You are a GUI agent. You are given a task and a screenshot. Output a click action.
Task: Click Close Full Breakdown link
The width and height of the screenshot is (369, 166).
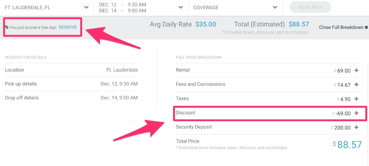341,27
